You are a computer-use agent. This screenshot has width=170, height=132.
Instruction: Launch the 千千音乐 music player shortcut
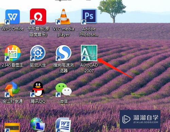tap(38, 17)
